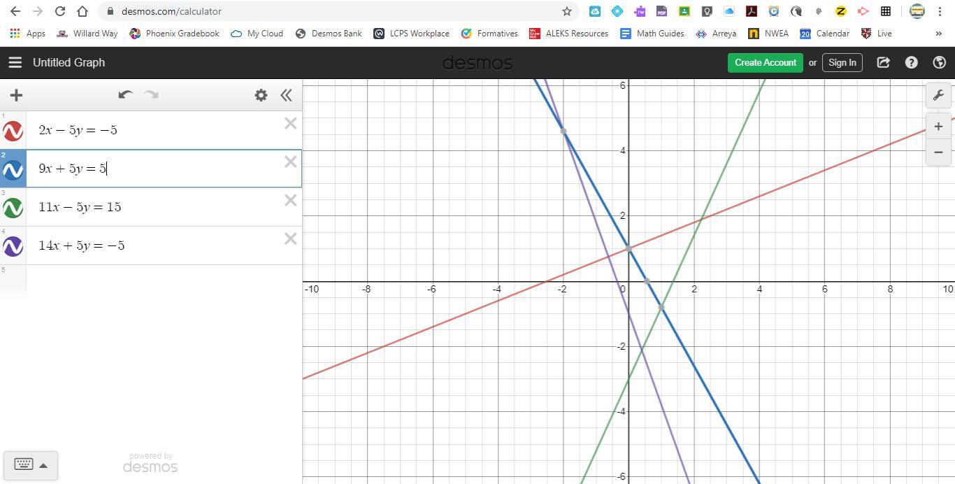Screen dimensions: 955x484
Task: Open the Formatives bookmark
Action: [x=489, y=33]
